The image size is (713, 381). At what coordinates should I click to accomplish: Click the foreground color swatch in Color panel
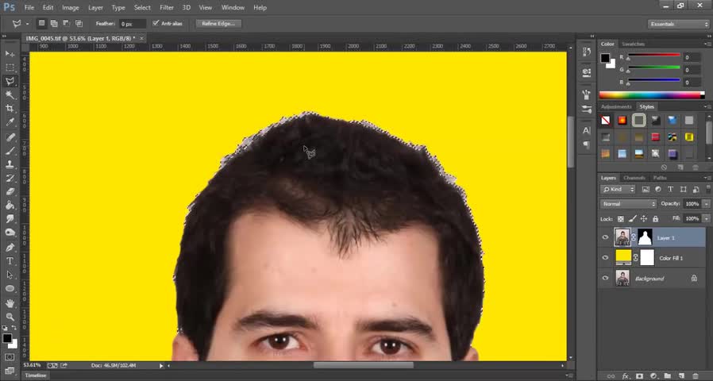[605, 58]
